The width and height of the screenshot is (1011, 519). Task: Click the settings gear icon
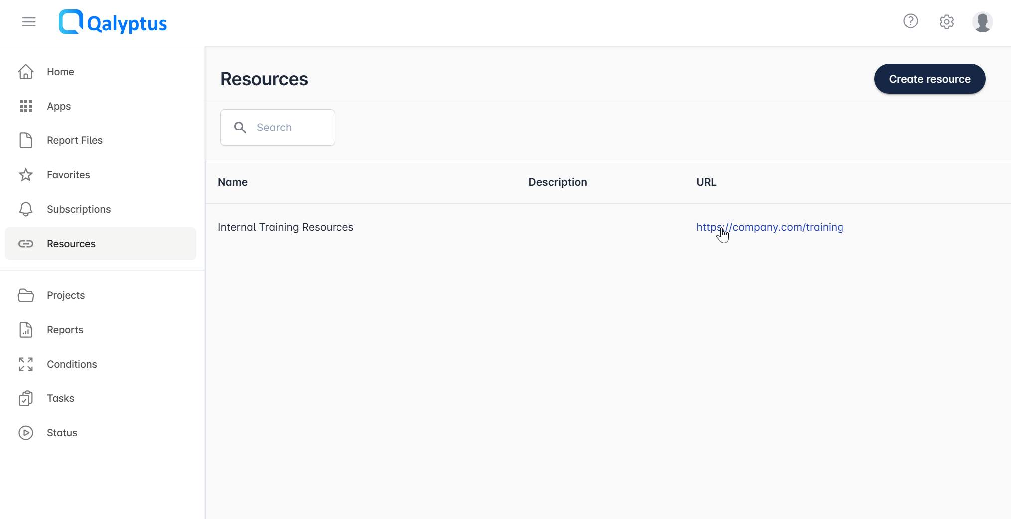click(x=946, y=22)
